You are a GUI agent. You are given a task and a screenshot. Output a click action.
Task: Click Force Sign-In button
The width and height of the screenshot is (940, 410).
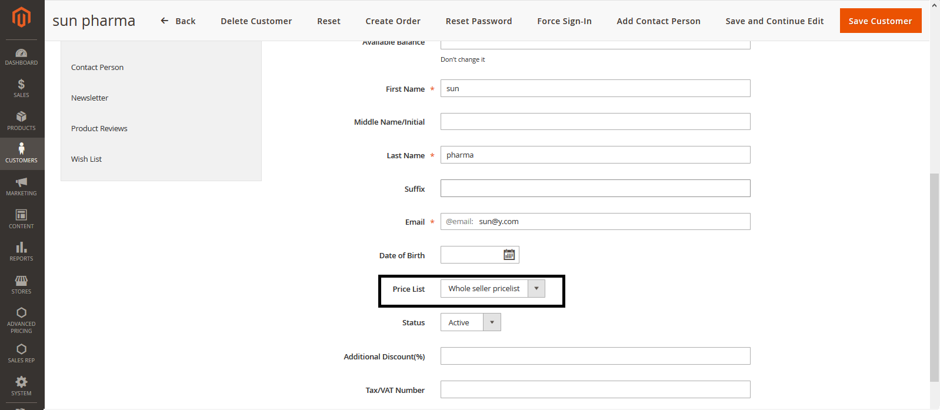[564, 21]
